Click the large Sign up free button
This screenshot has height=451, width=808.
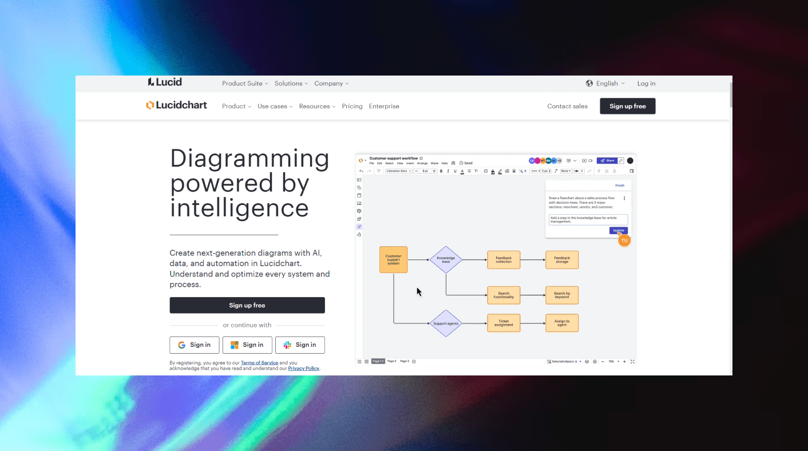[x=247, y=305]
